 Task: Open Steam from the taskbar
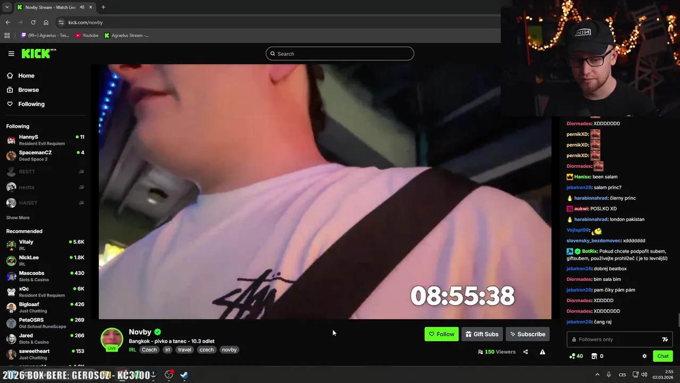[184, 374]
